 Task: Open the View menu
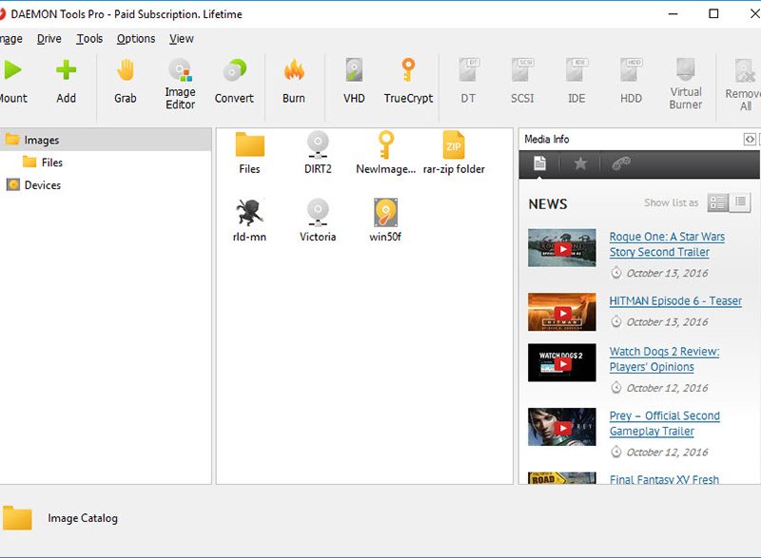click(182, 39)
